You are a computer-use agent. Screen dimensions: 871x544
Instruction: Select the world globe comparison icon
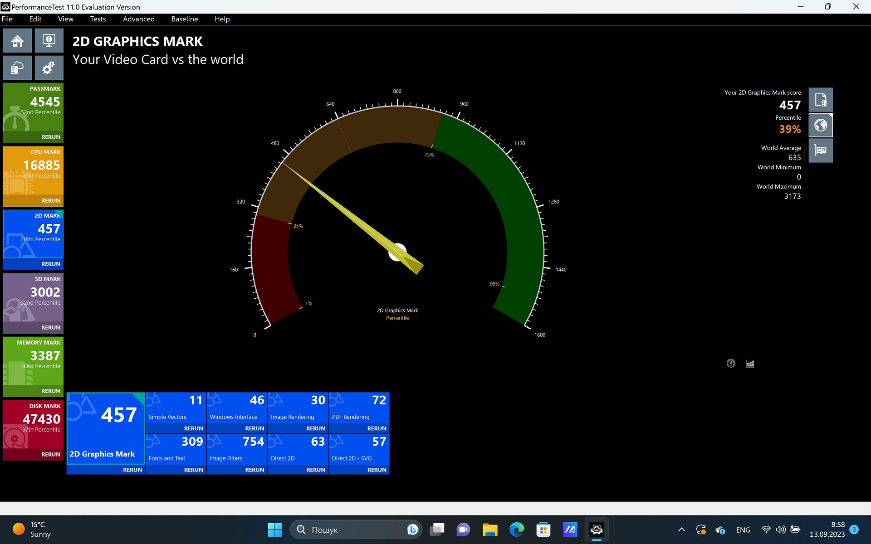pyautogui.click(x=821, y=125)
